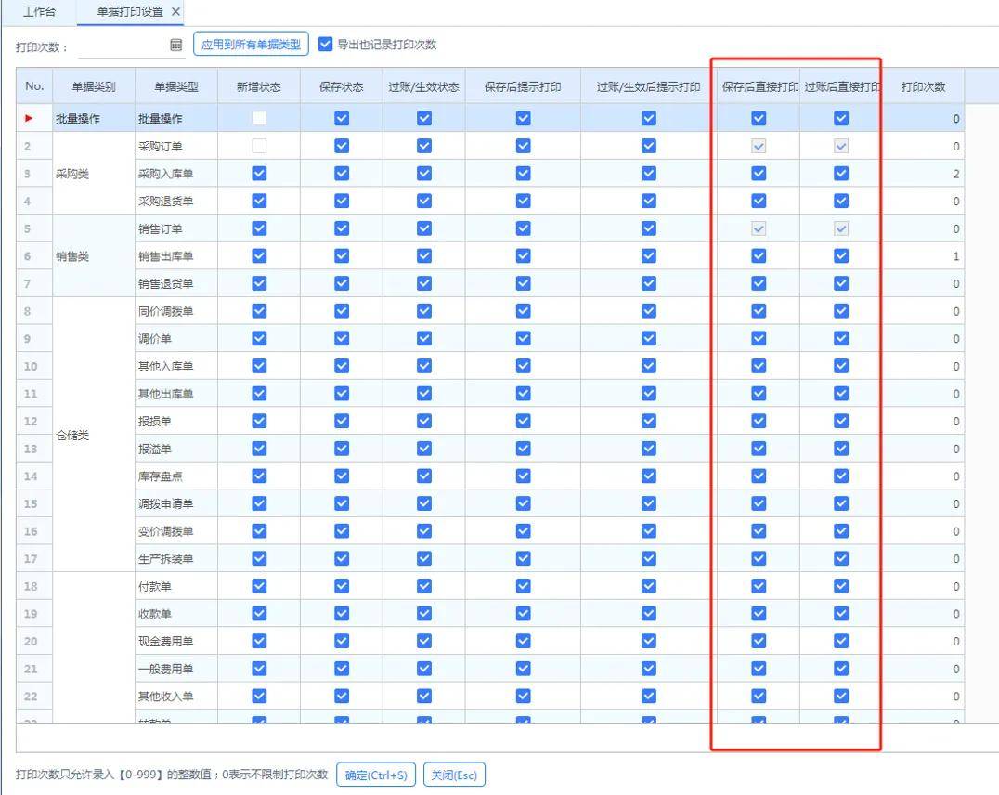Click the 应用到所有单据类型 button

[x=252, y=44]
